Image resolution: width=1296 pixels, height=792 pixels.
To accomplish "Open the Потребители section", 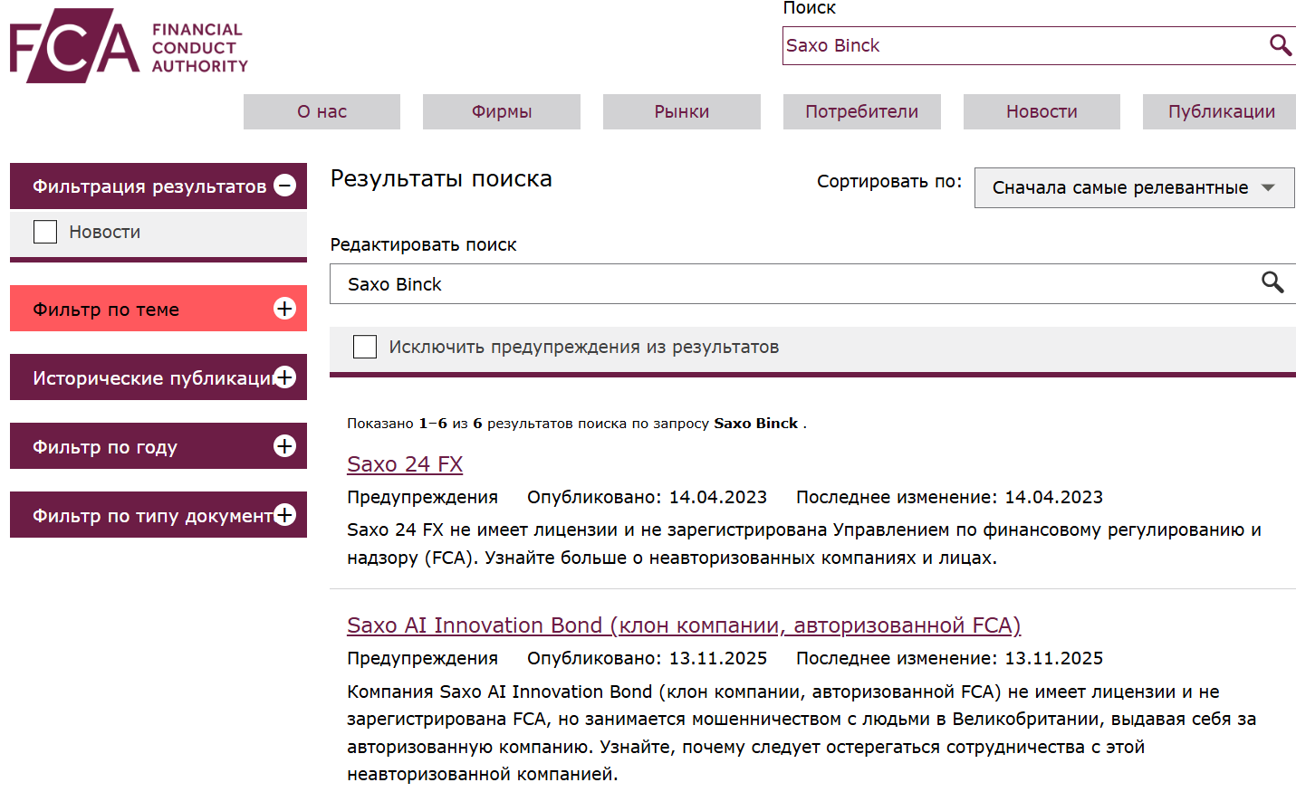I will (x=861, y=111).
